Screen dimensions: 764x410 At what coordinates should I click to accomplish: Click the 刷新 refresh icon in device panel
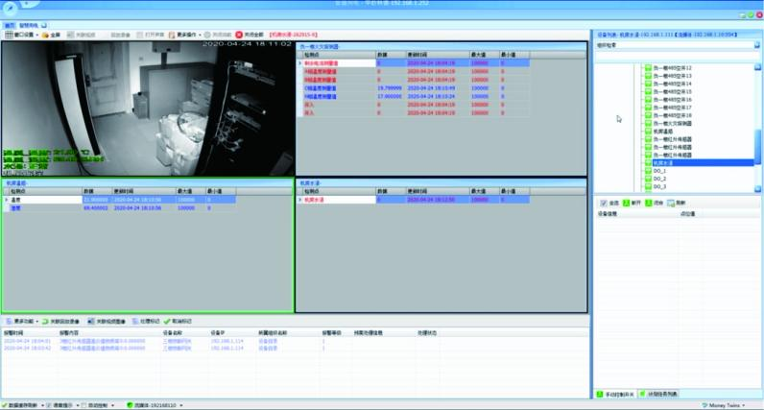[x=671, y=204]
